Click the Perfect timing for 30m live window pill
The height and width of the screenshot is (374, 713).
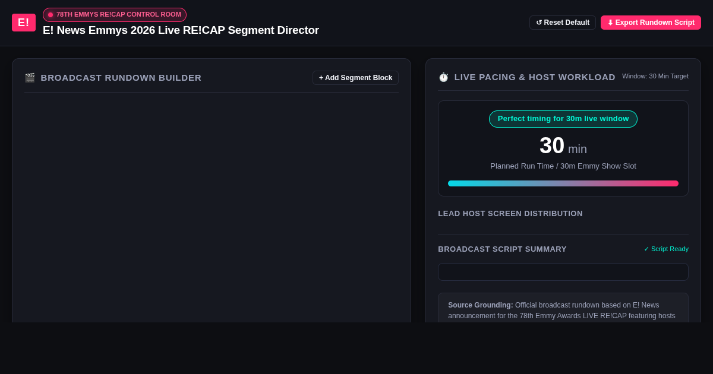563,119
